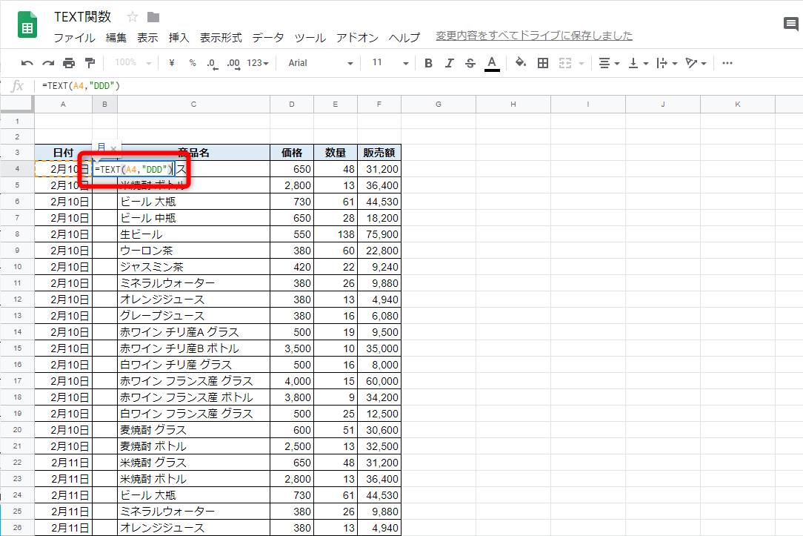
Task: Click the グレープジュース cell
Action: 193,316
